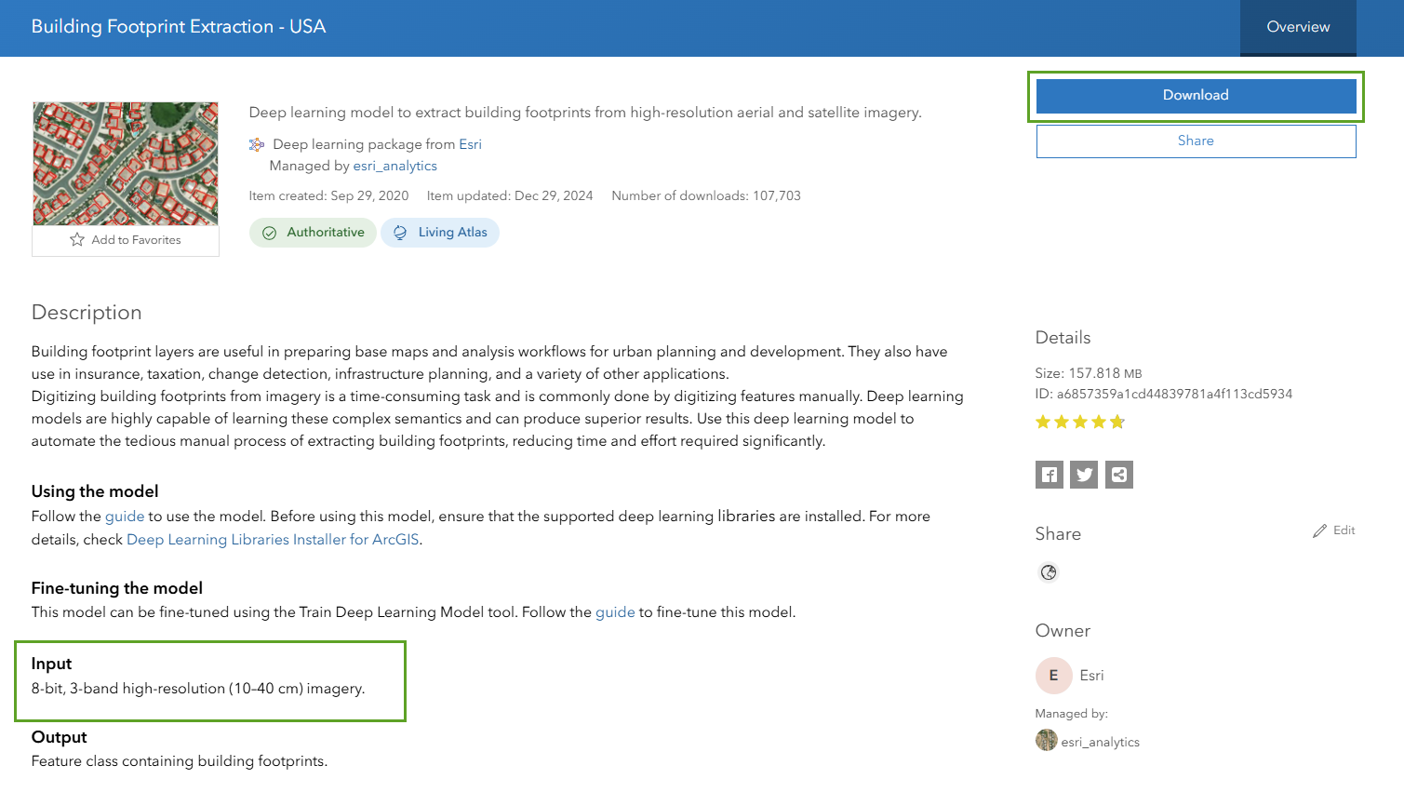This screenshot has width=1404, height=792.
Task: Open the additional share options icon
Action: pyautogui.click(x=1118, y=474)
